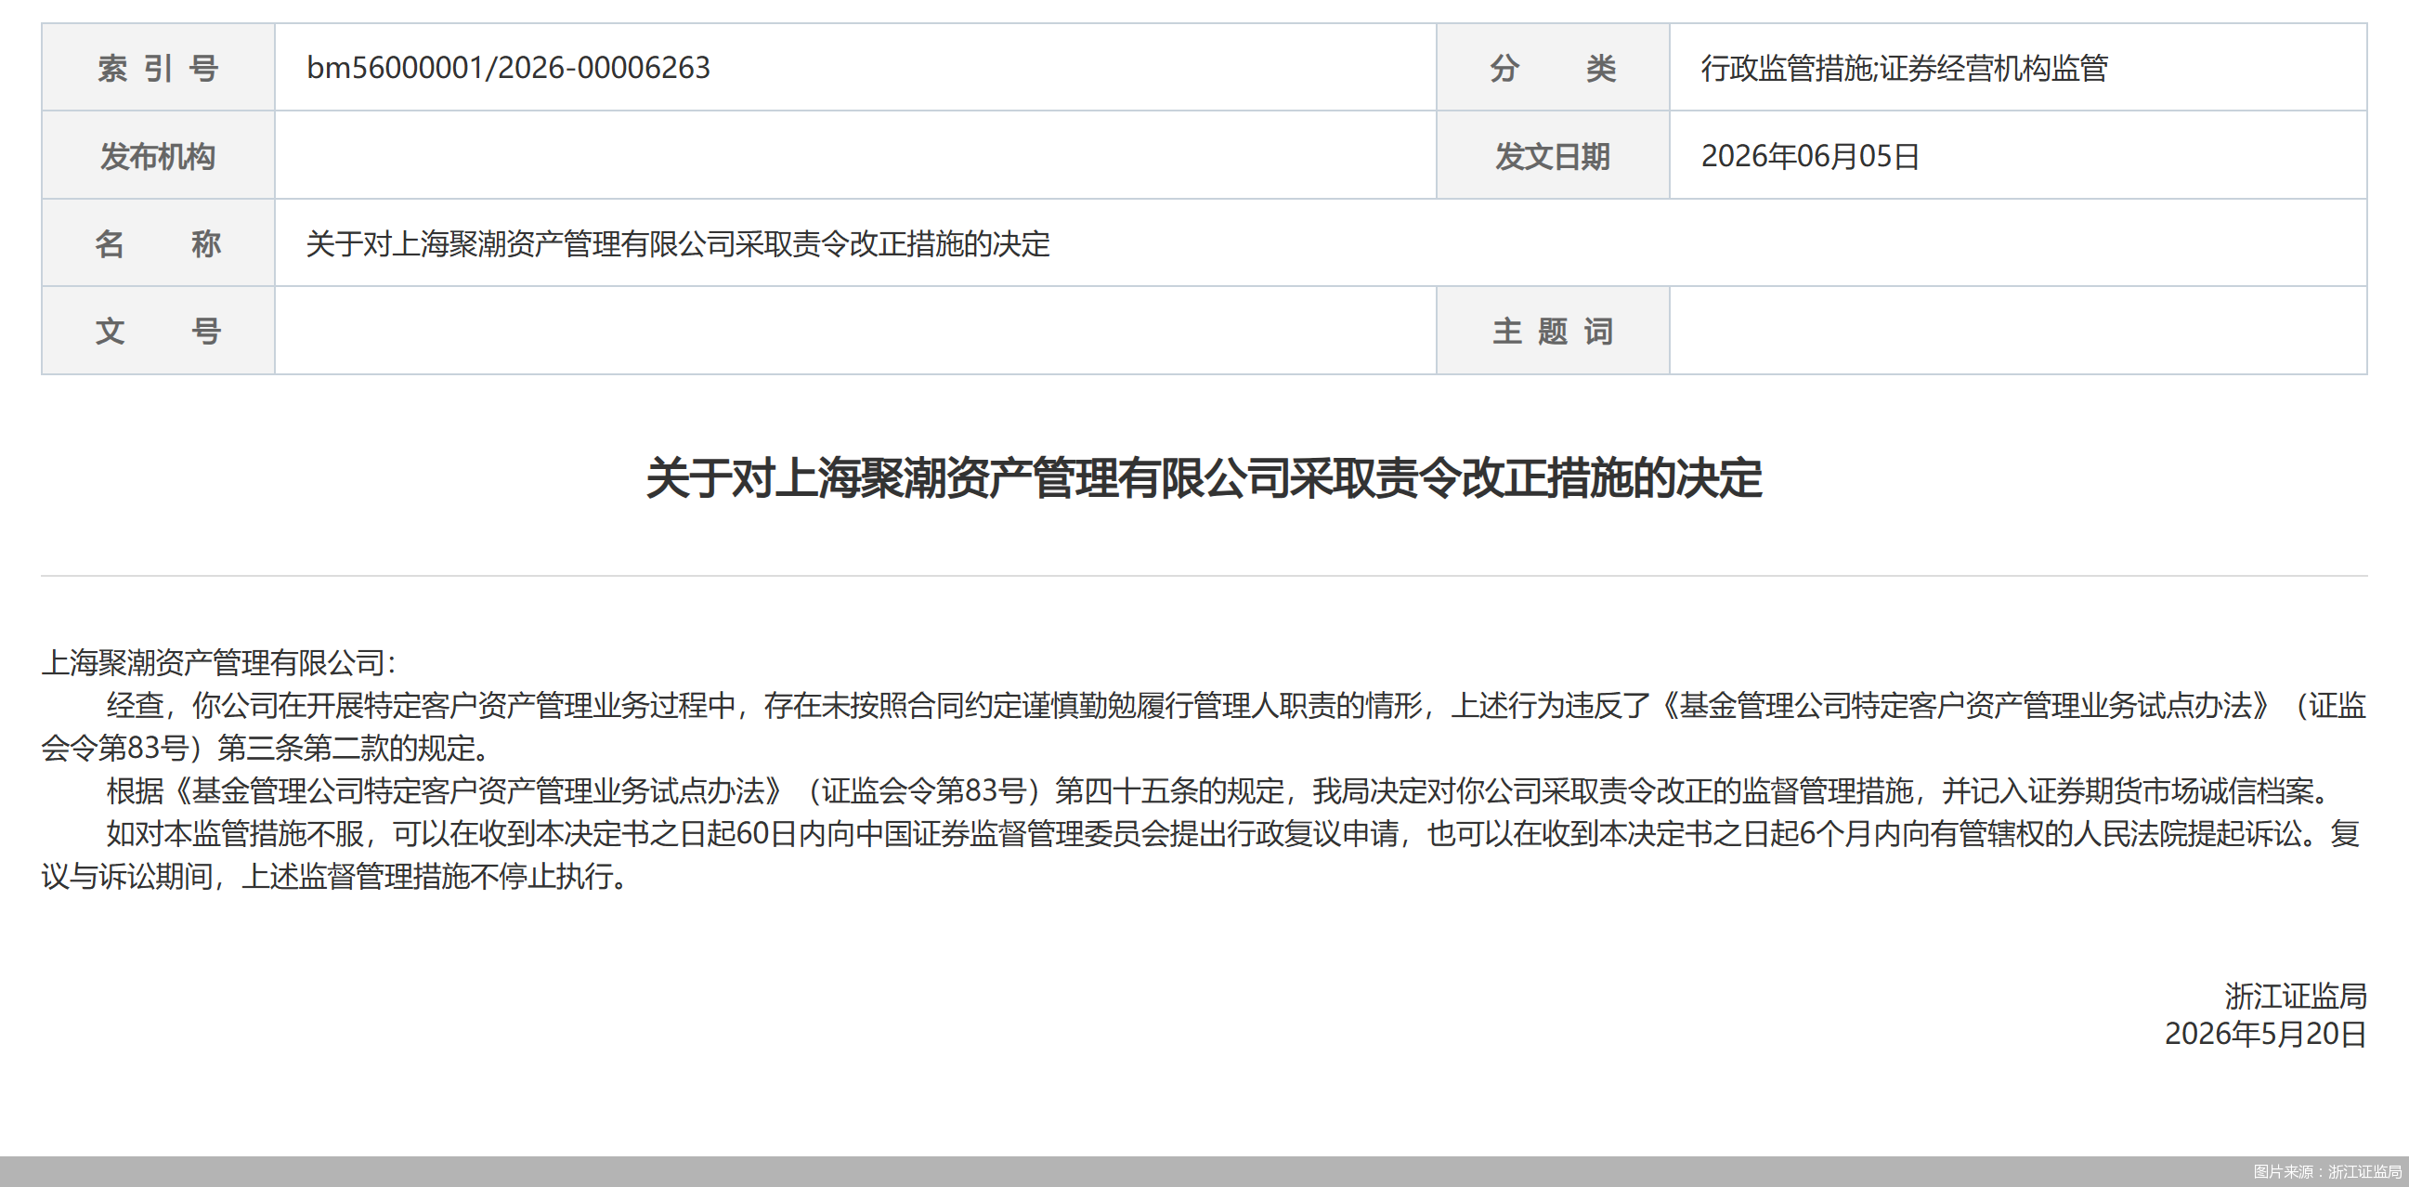
Task: Click paragraph beginning 经查,你公司在开展
Action: (1204, 726)
